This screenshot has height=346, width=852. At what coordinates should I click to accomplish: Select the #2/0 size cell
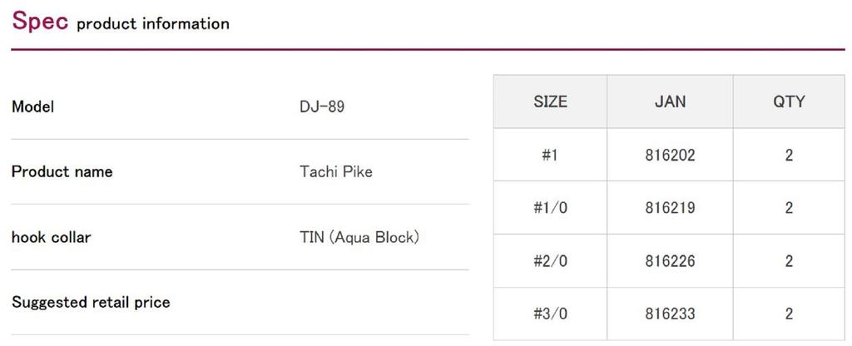click(550, 261)
